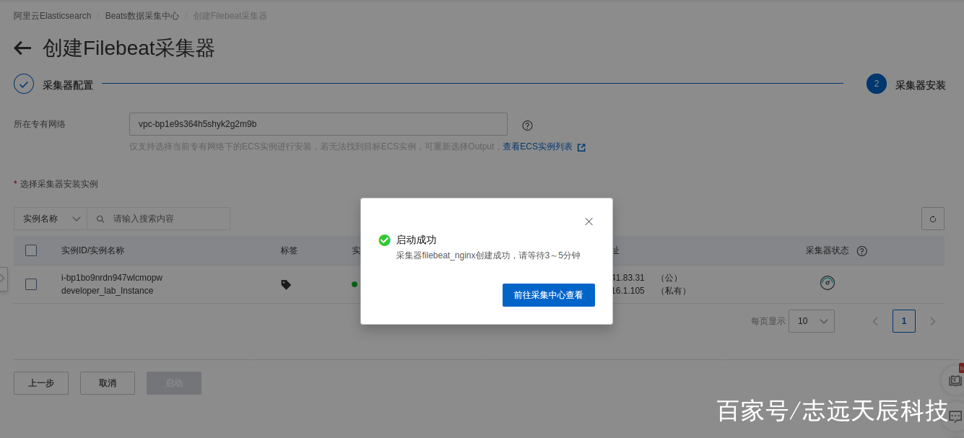964x438 pixels.
Task: Click the 实例ID/实例名称 column header
Action: pyautogui.click(x=92, y=250)
